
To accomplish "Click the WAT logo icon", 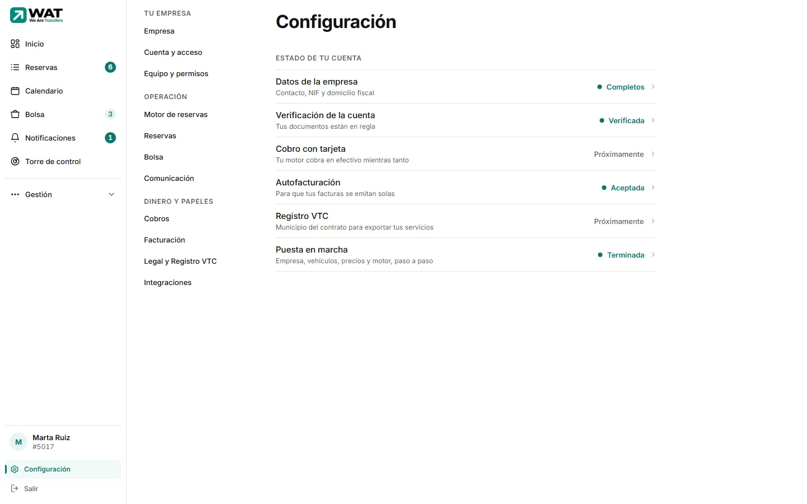I will tap(18, 15).
